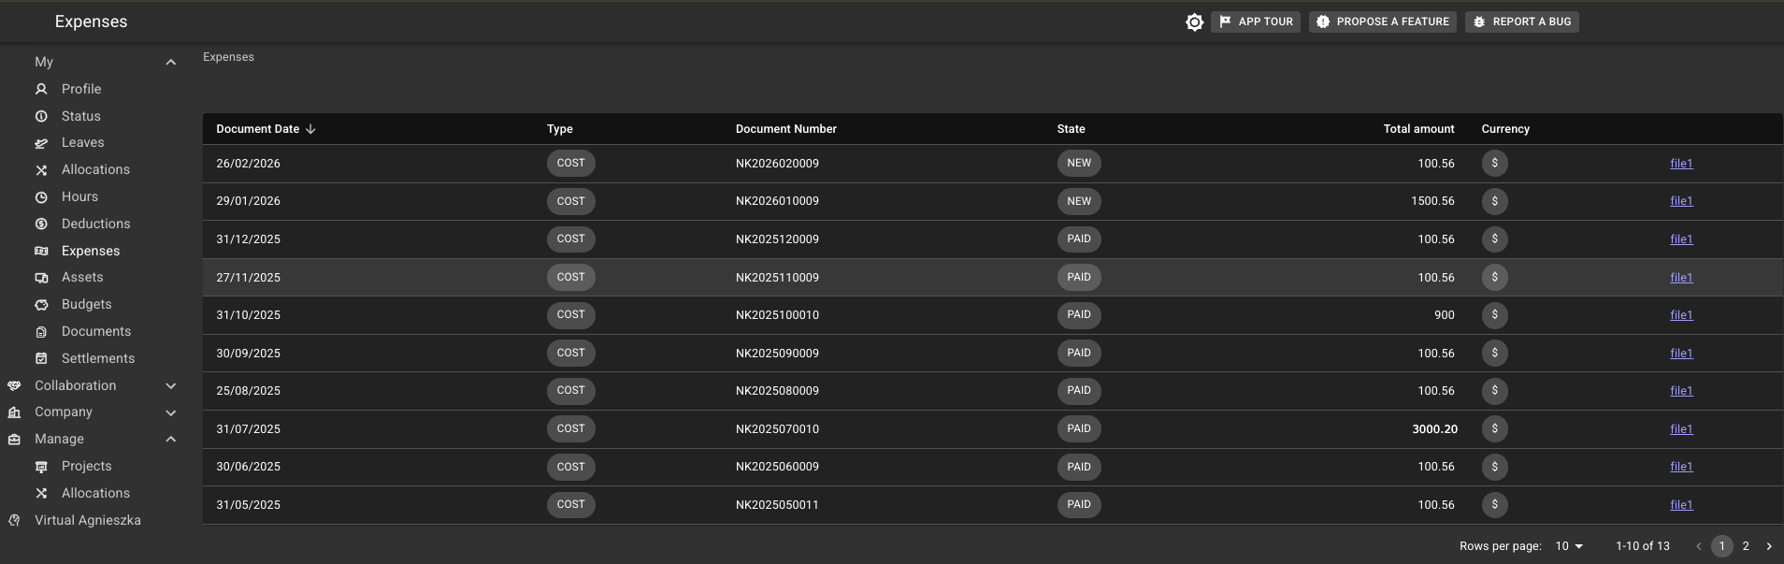Open file1 link for document NK2026020009

[1681, 164]
